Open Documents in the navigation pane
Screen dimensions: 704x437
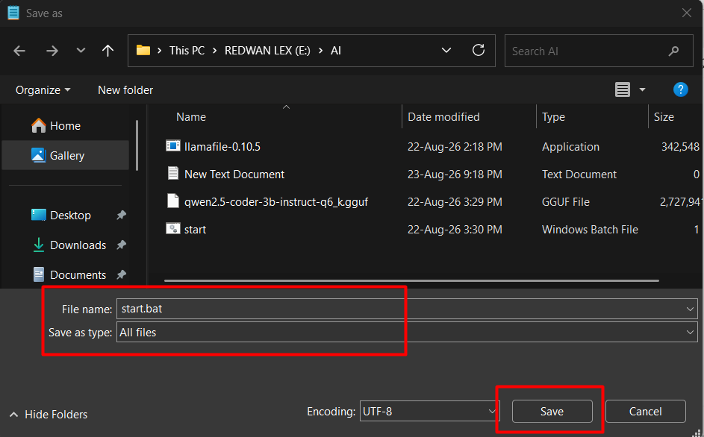(x=65, y=274)
